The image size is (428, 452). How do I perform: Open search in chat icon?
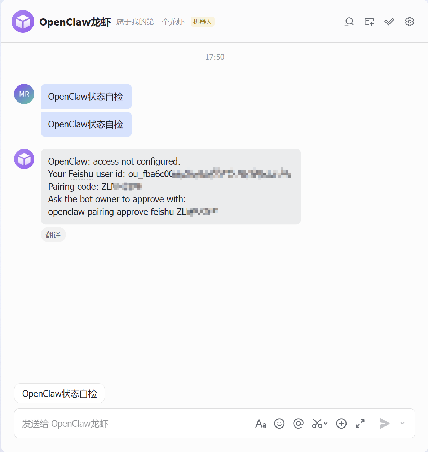click(x=349, y=22)
